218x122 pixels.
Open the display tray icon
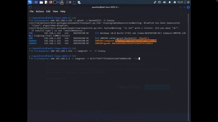tap(159, 2)
